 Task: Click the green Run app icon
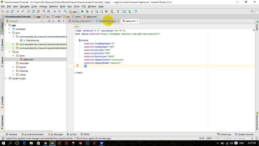[x=83, y=11]
